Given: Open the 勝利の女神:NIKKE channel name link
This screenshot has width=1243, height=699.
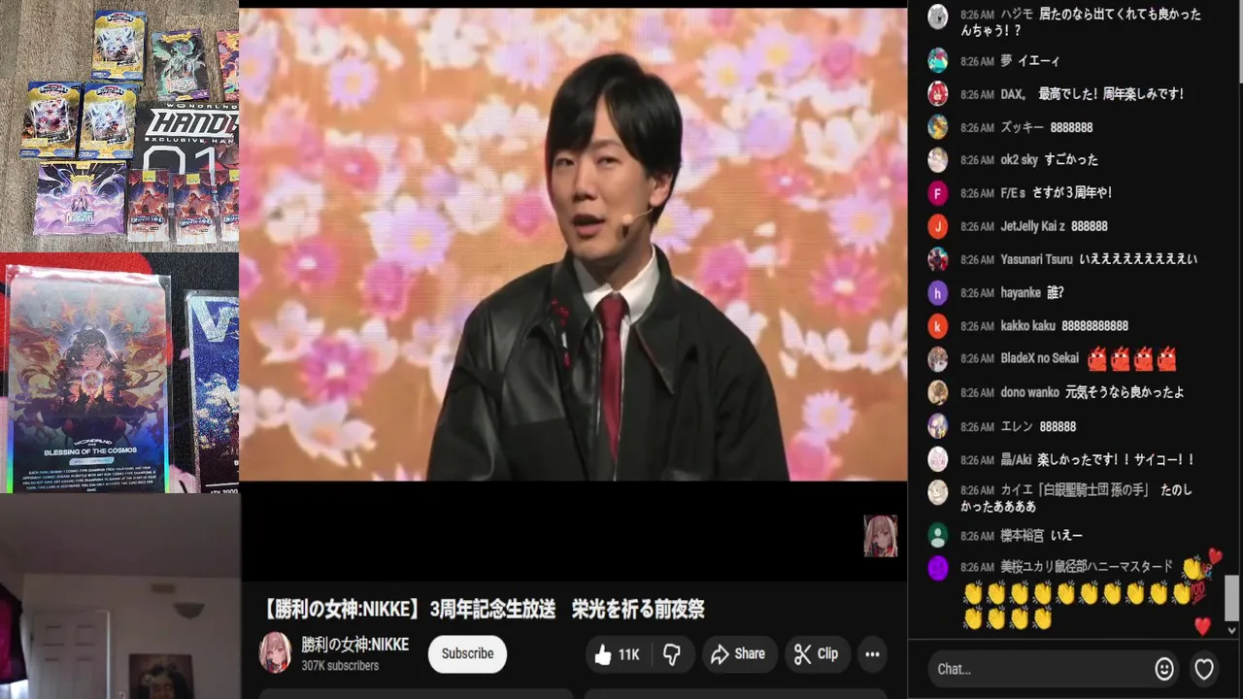Looking at the screenshot, I should point(355,645).
